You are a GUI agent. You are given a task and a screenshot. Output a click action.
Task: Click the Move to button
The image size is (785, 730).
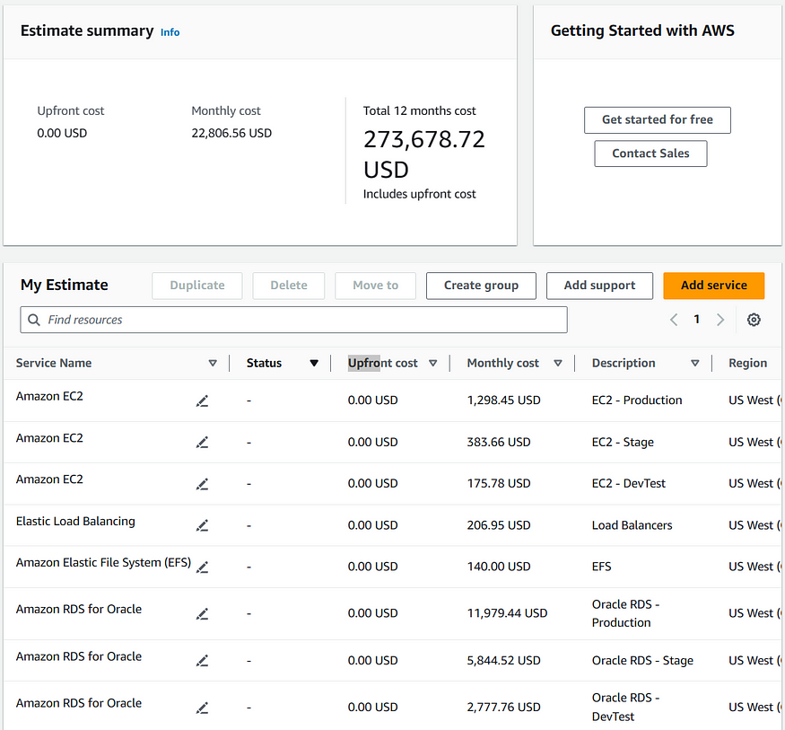click(x=376, y=286)
